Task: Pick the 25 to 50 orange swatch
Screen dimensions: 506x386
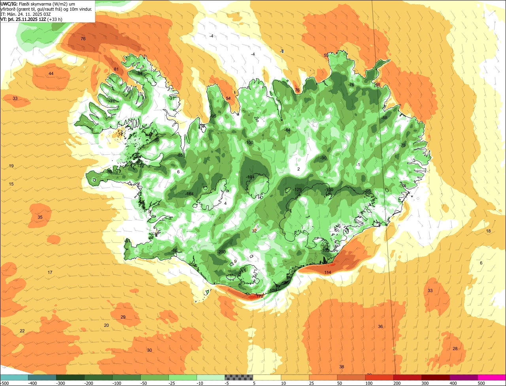Action: [x=323, y=377]
